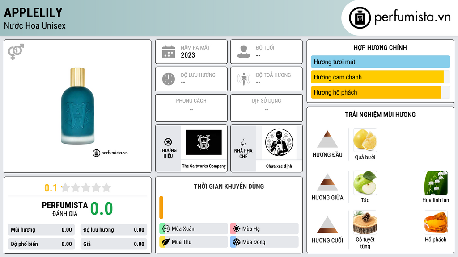Click the Nước Hoa Unisex subtitle
Screen dimensions: 458x257
(x=35, y=25)
